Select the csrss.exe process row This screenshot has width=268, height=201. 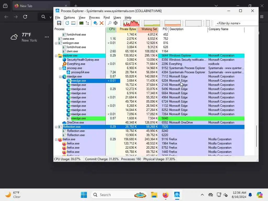(x=149, y=39)
